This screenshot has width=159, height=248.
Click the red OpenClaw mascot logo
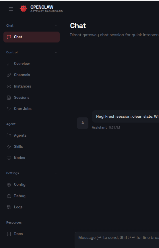[24, 9]
